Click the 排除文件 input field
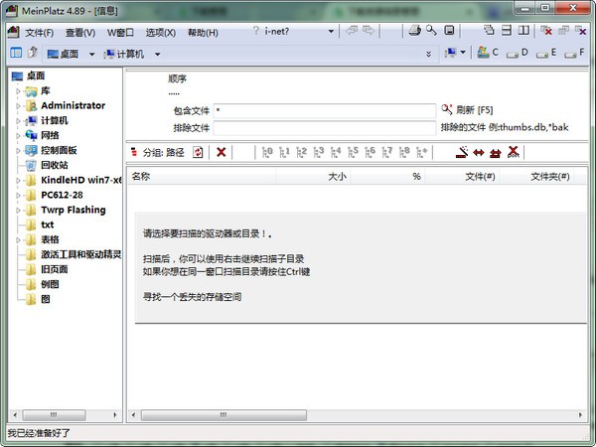The width and height of the screenshot is (596, 447). (325, 128)
